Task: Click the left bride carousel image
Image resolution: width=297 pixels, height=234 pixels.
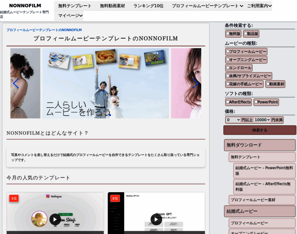Action: (x=25, y=83)
